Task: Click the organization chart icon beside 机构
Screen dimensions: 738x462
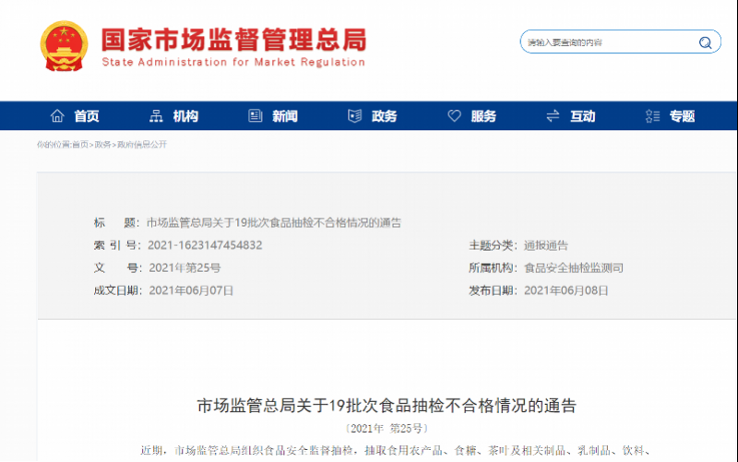Action: [156, 116]
